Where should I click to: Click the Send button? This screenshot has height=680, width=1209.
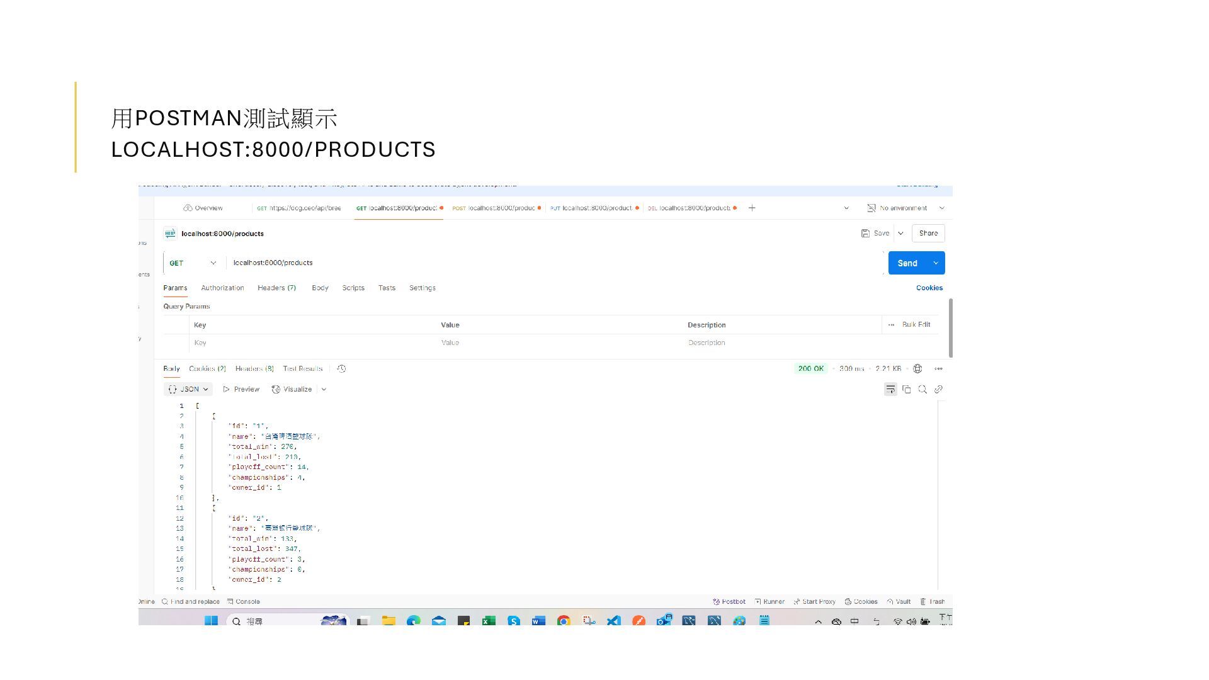(907, 263)
